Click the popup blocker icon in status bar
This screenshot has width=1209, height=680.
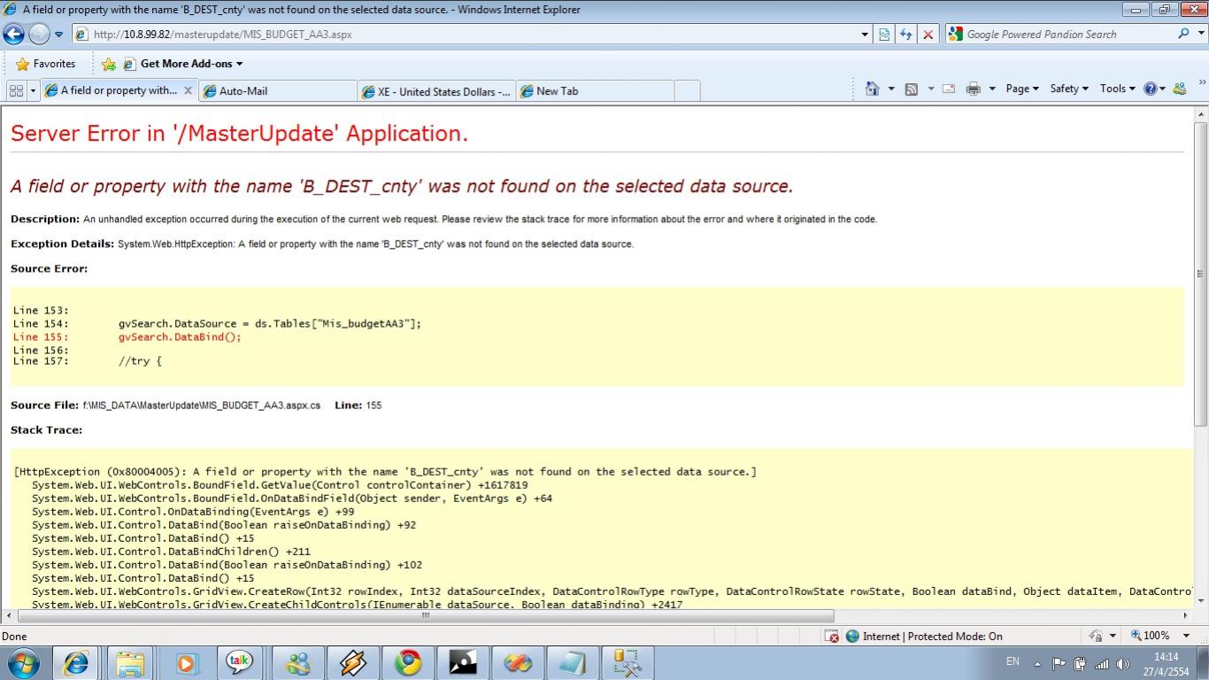click(x=831, y=636)
